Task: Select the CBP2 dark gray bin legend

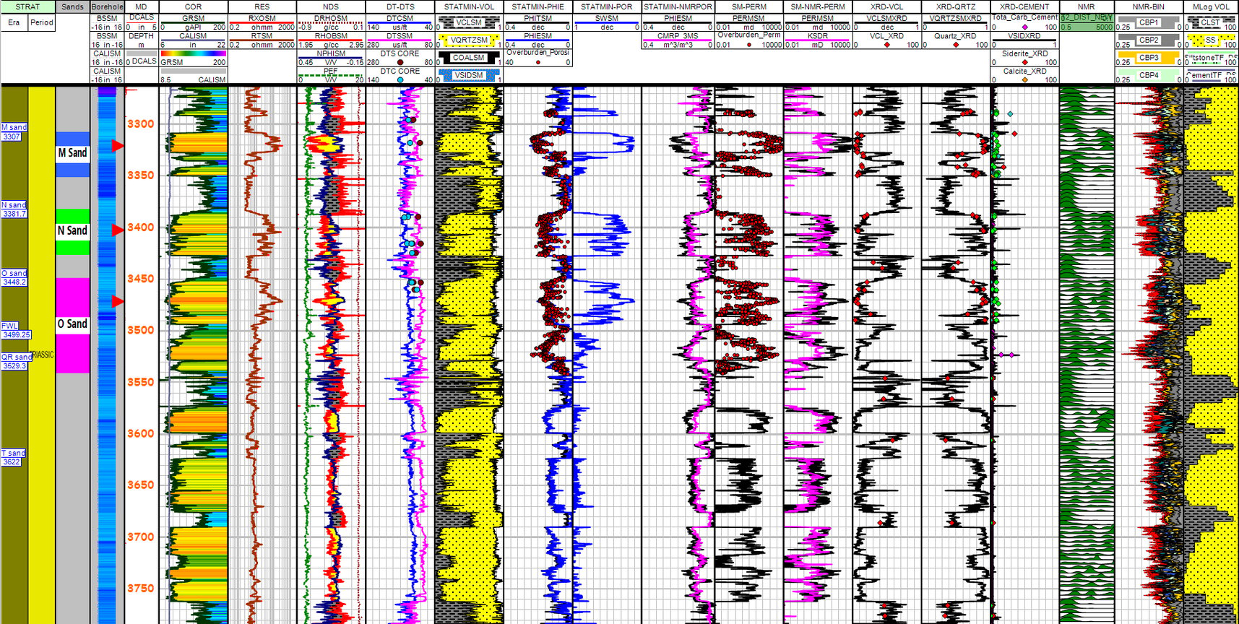Action: coord(1149,40)
